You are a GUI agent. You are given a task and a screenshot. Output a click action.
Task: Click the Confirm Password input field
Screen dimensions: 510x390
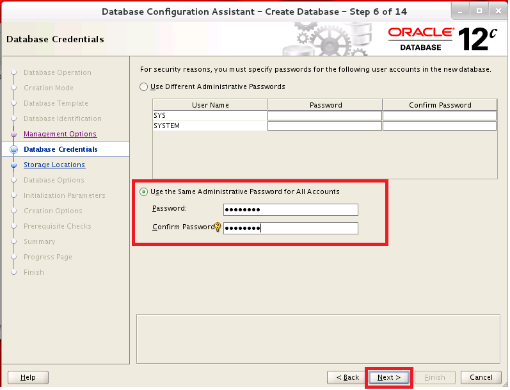click(x=291, y=228)
